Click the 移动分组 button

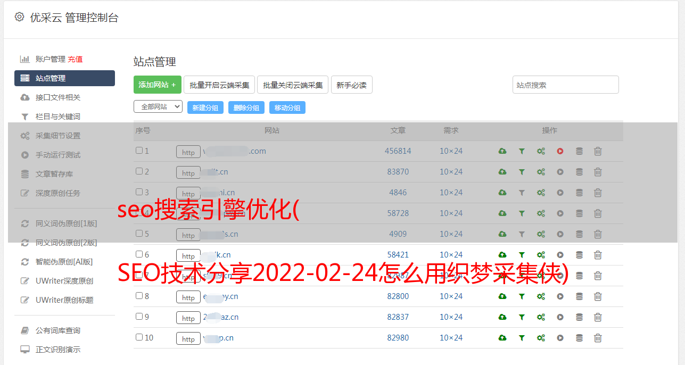pos(287,107)
